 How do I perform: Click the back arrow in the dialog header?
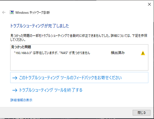click(x=4, y=13)
